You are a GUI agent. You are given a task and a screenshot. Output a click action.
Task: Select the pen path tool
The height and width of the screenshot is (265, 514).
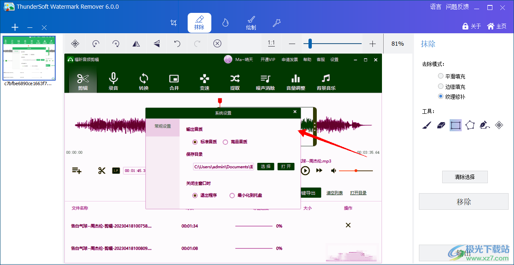point(484,125)
